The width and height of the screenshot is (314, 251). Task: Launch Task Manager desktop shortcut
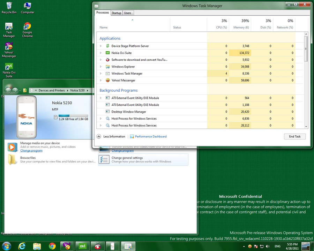(x=9, y=30)
